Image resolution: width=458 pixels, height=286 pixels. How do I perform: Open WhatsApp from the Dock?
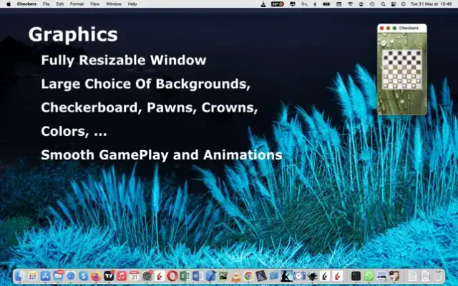click(x=369, y=276)
